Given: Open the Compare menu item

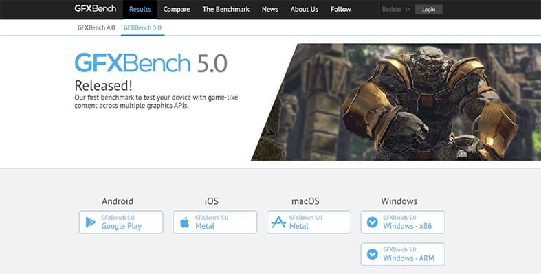Looking at the screenshot, I should click(x=177, y=10).
